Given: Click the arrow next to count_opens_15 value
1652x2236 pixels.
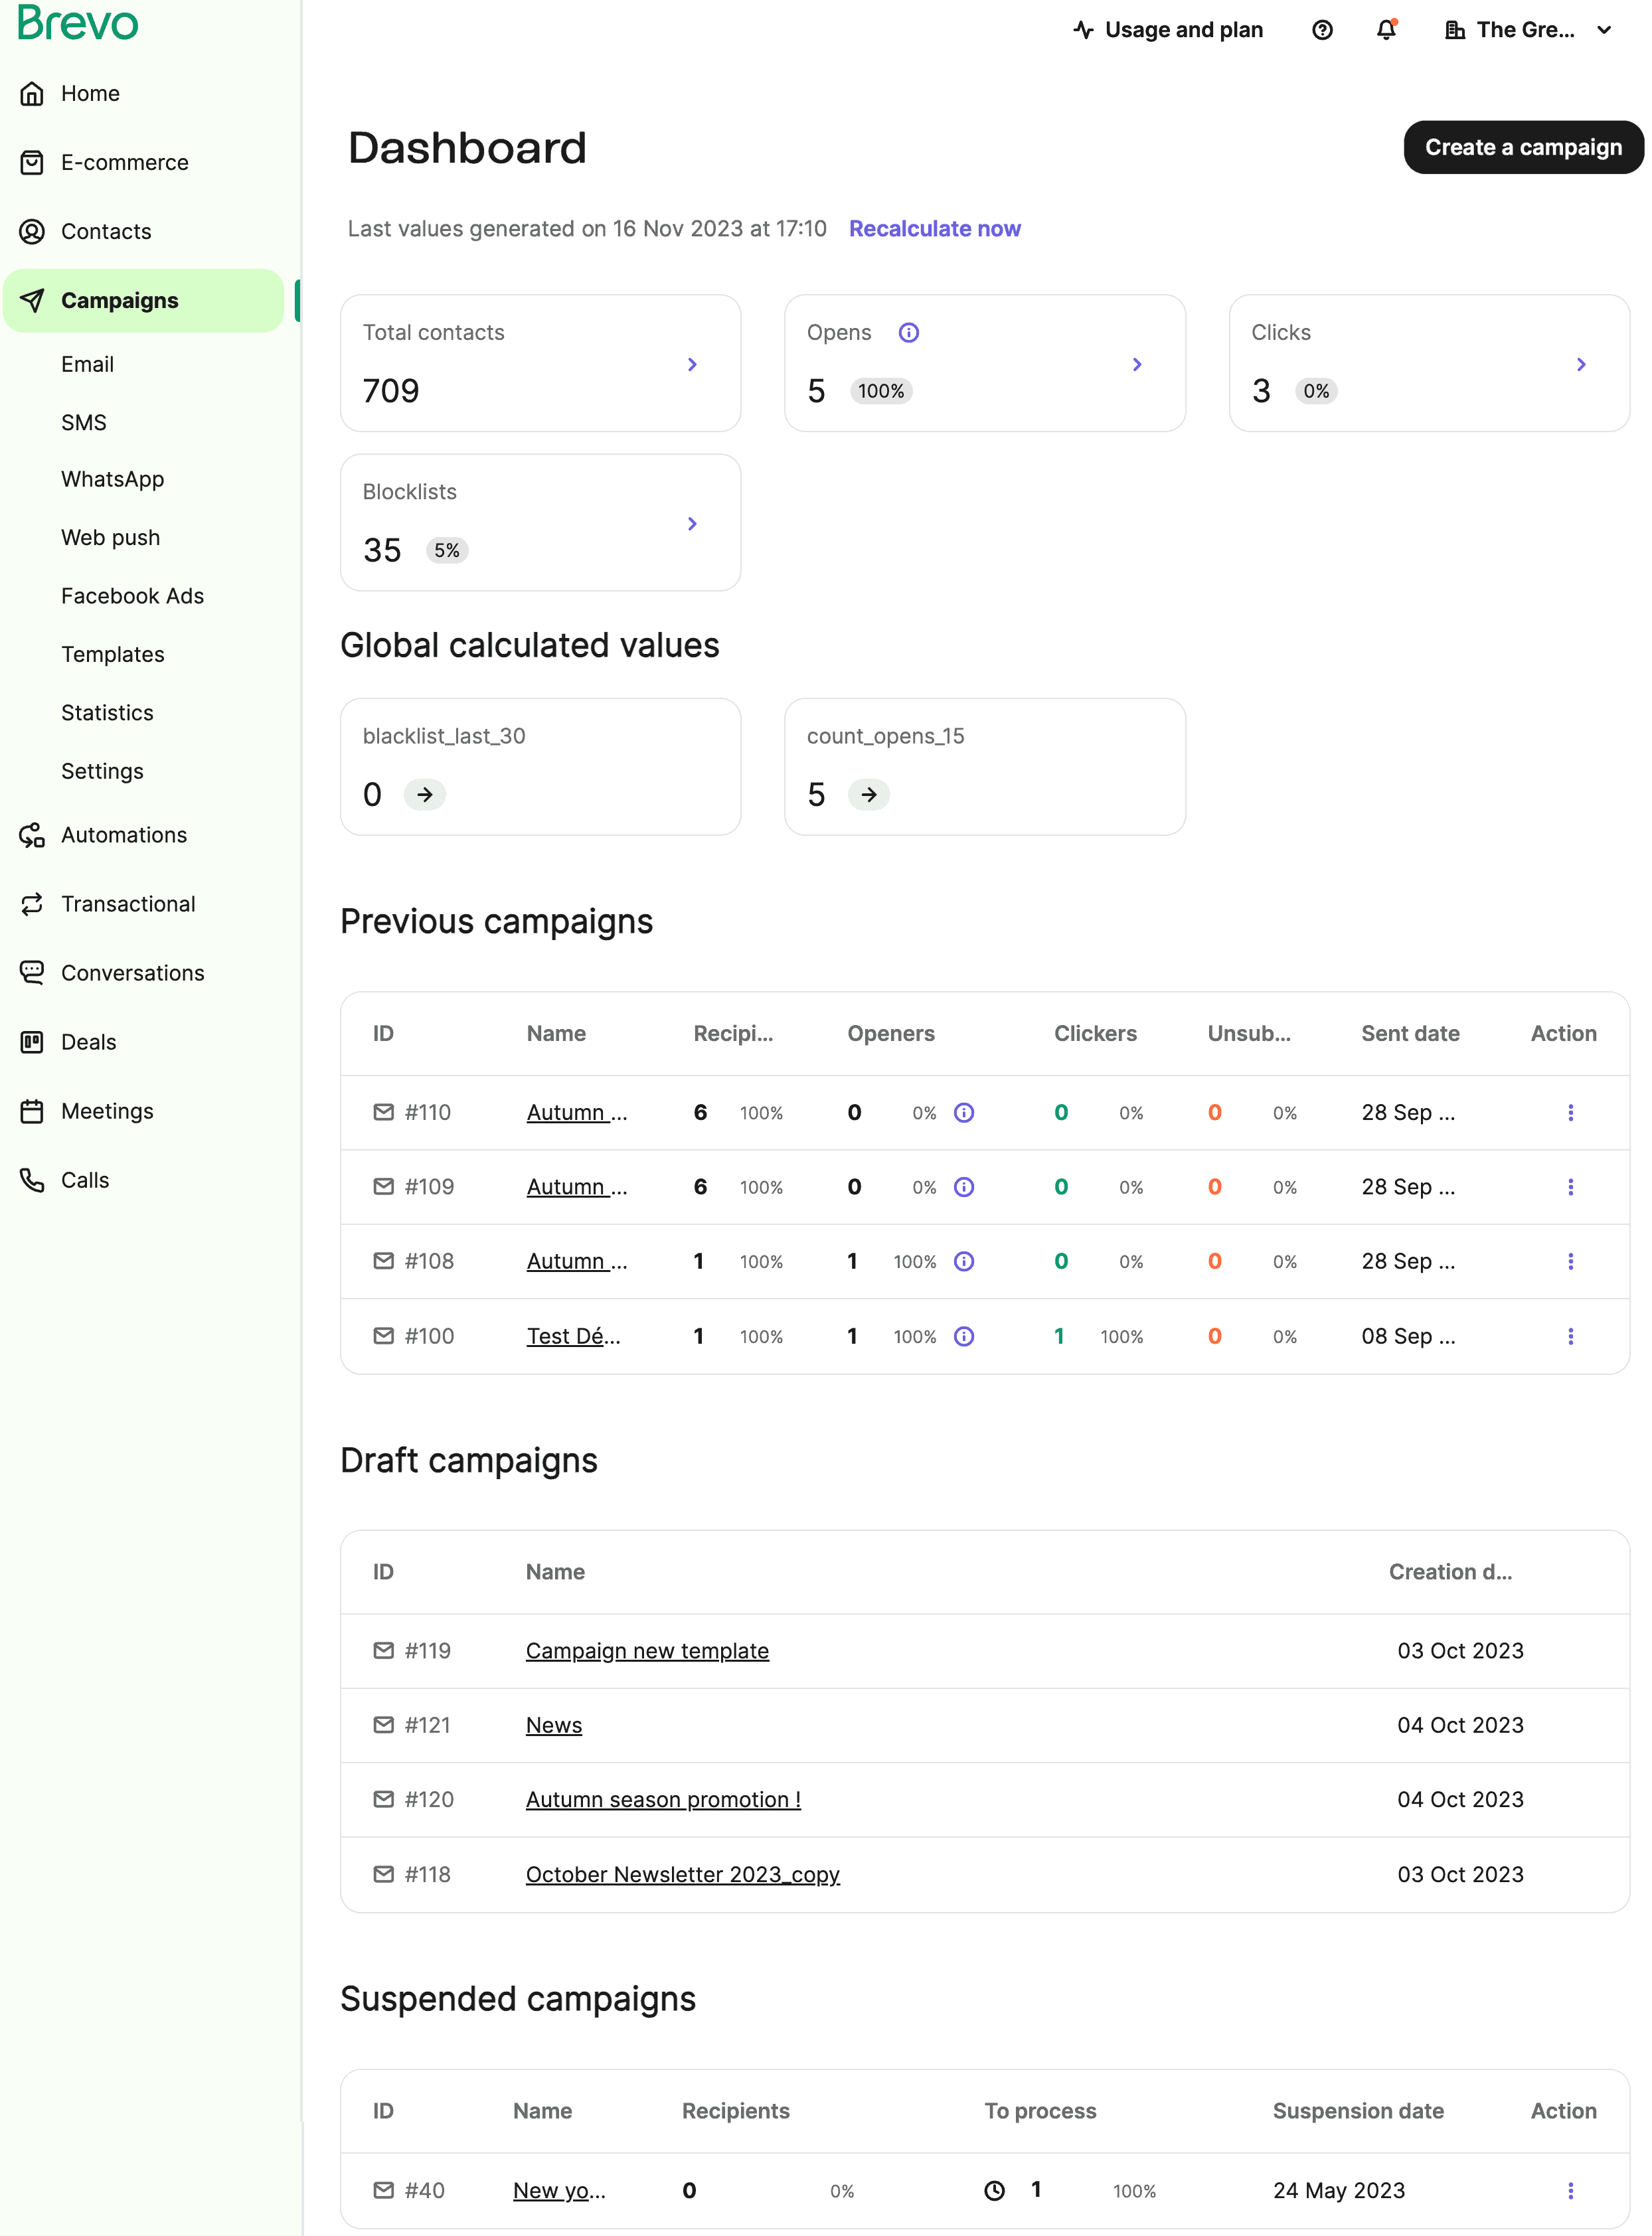Looking at the screenshot, I should pyautogui.click(x=868, y=795).
